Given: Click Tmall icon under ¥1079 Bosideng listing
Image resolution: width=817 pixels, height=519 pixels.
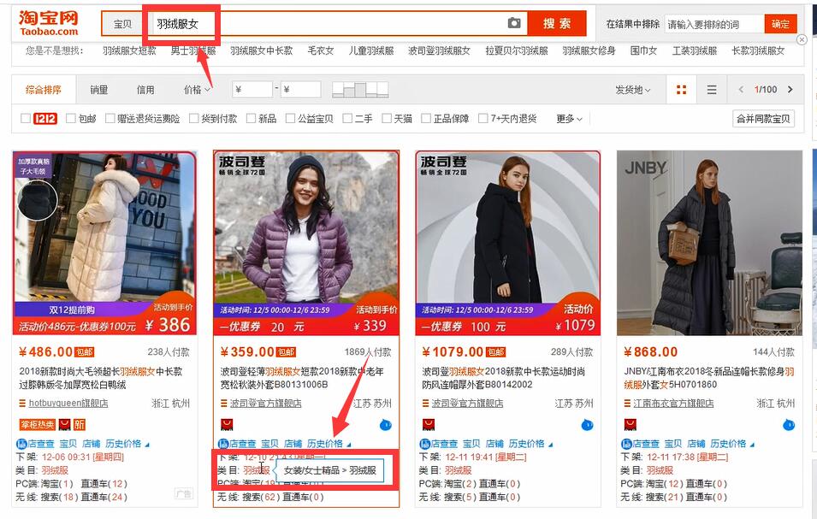Looking at the screenshot, I should point(429,425).
